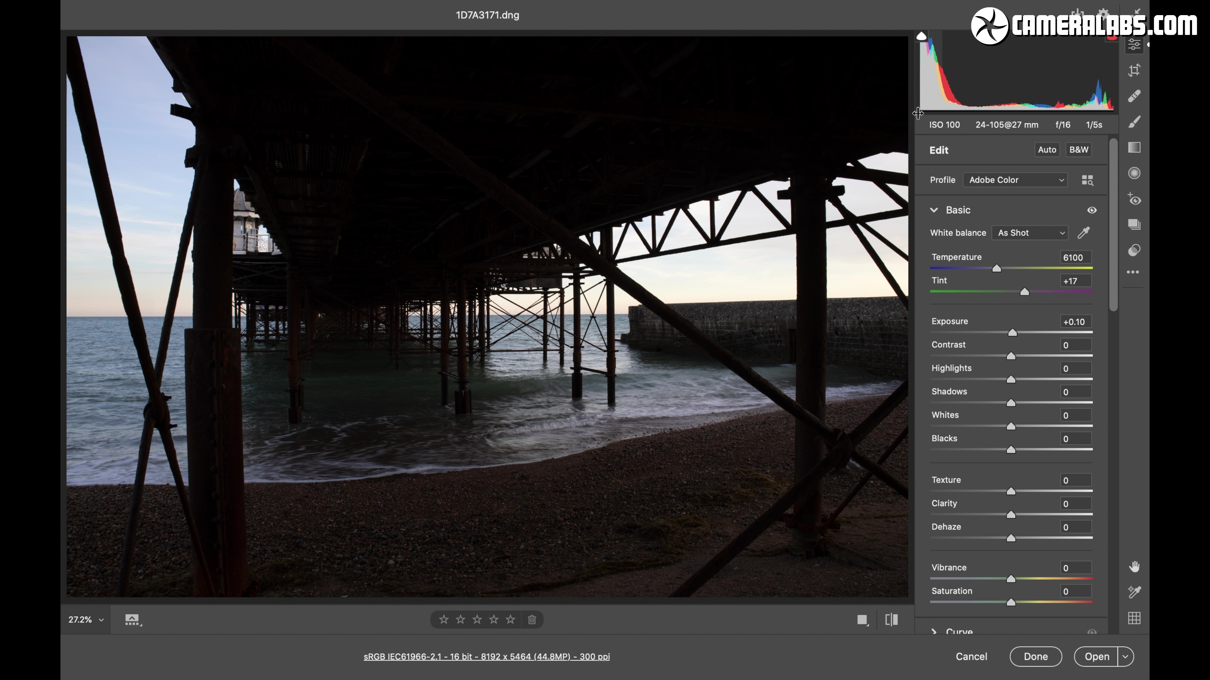
Task: Click the white balance eyedropper
Action: (1083, 233)
